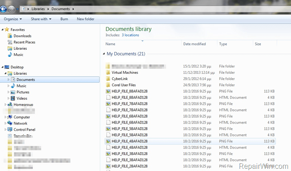Expand the Documents tree node
The width and height of the screenshot is (291, 171).
point(9,80)
